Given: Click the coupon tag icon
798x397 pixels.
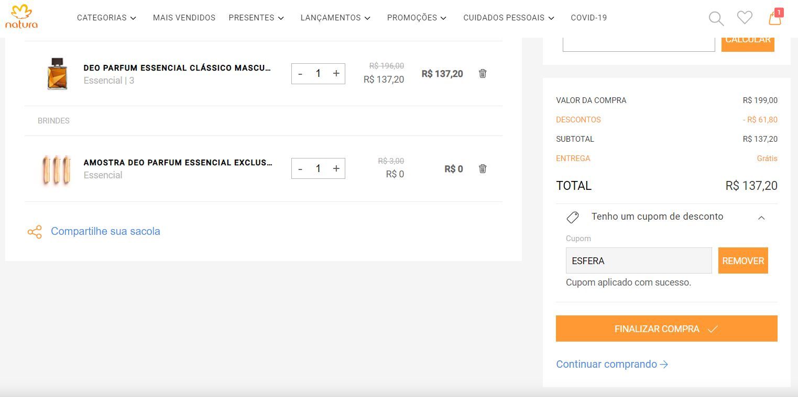Looking at the screenshot, I should pyautogui.click(x=573, y=217).
